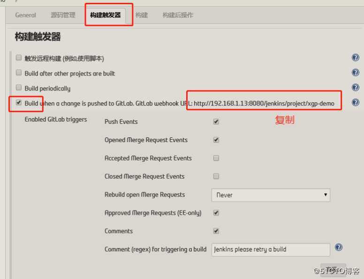The height and width of the screenshot is (279, 364).
Task: Enable Build periodically checkbox
Action: pos(19,88)
